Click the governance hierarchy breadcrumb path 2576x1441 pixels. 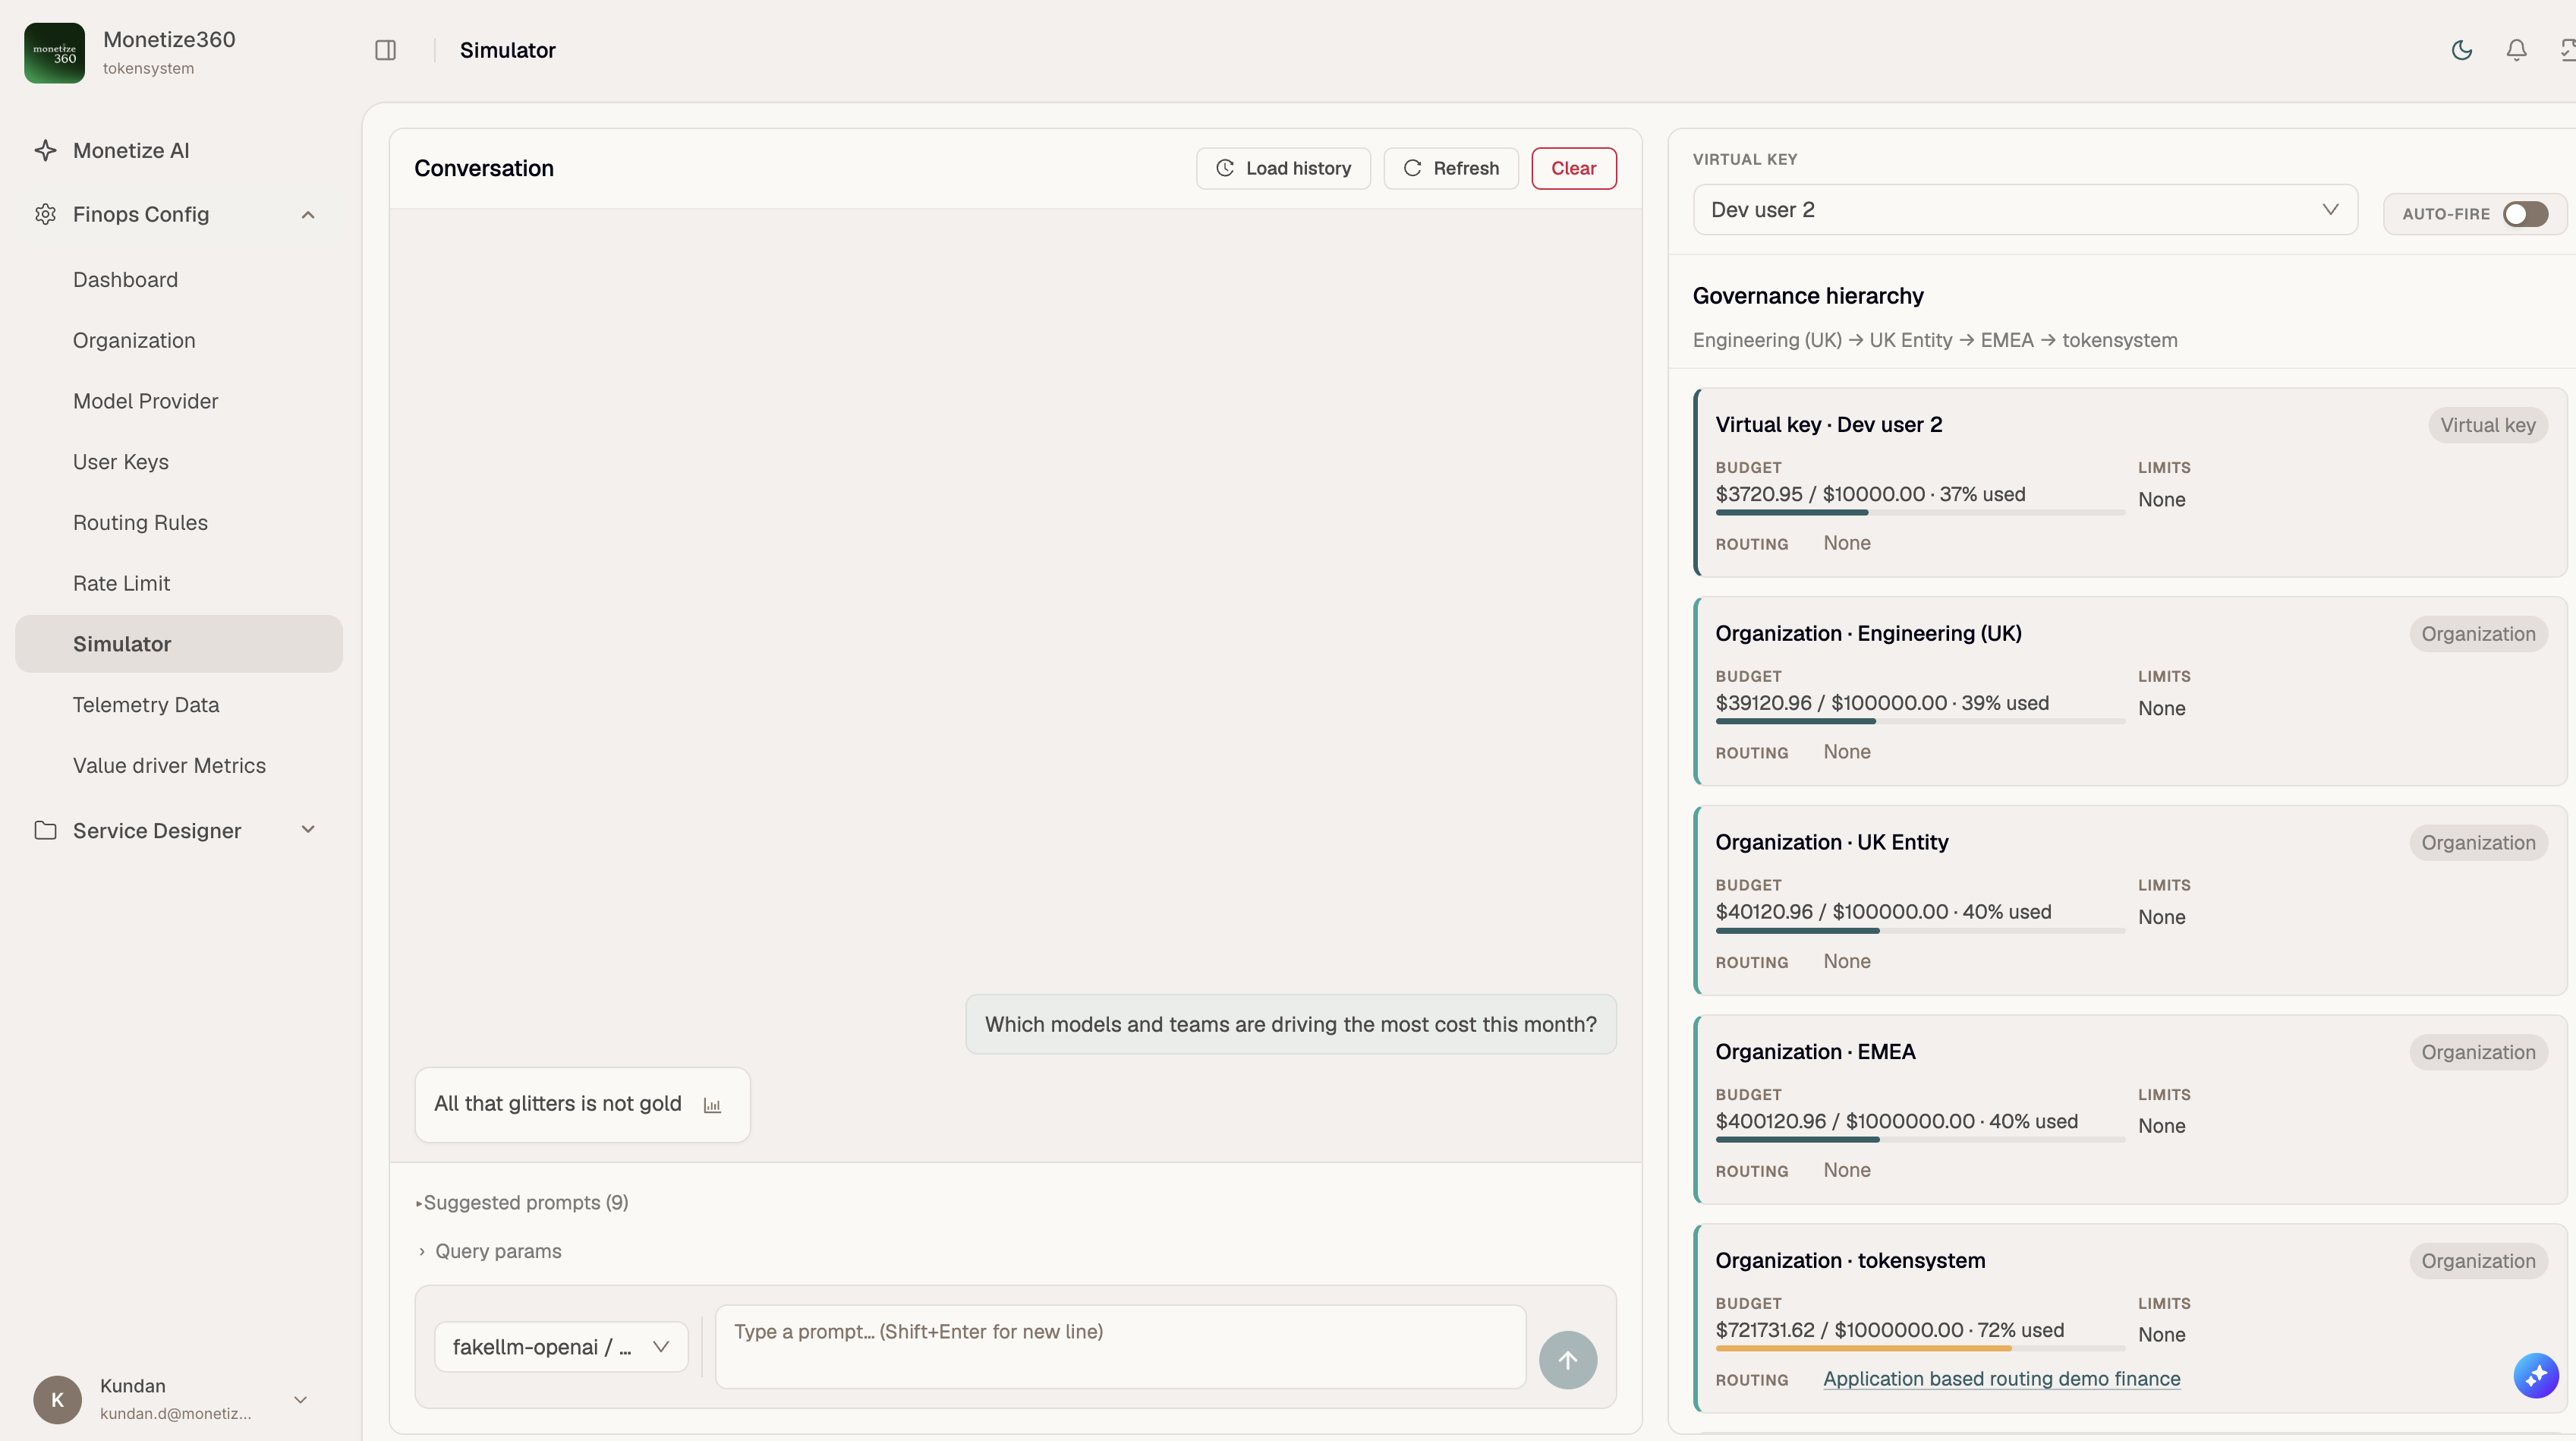1934,340
